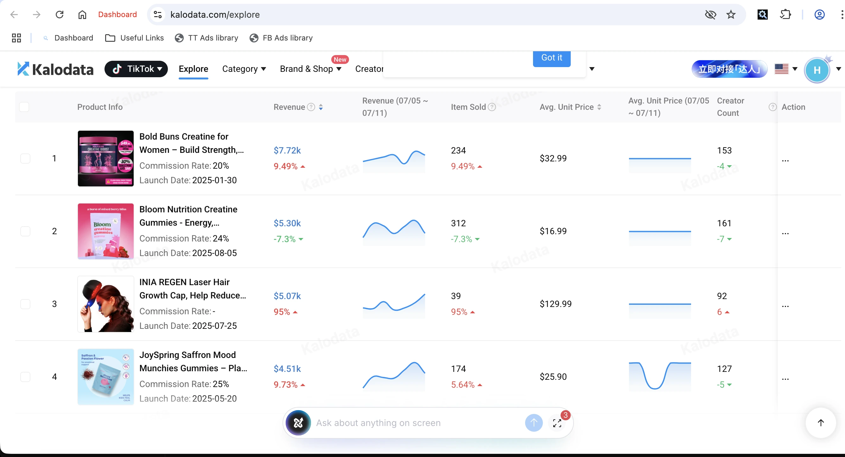Expand the assistant panel with badge 3
Image resolution: width=845 pixels, height=457 pixels.
557,423
